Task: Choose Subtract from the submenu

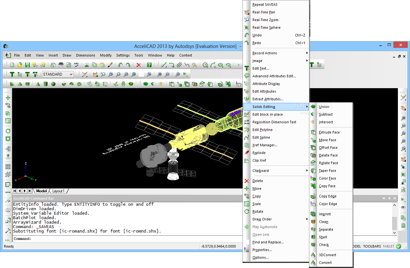Action: (331, 114)
